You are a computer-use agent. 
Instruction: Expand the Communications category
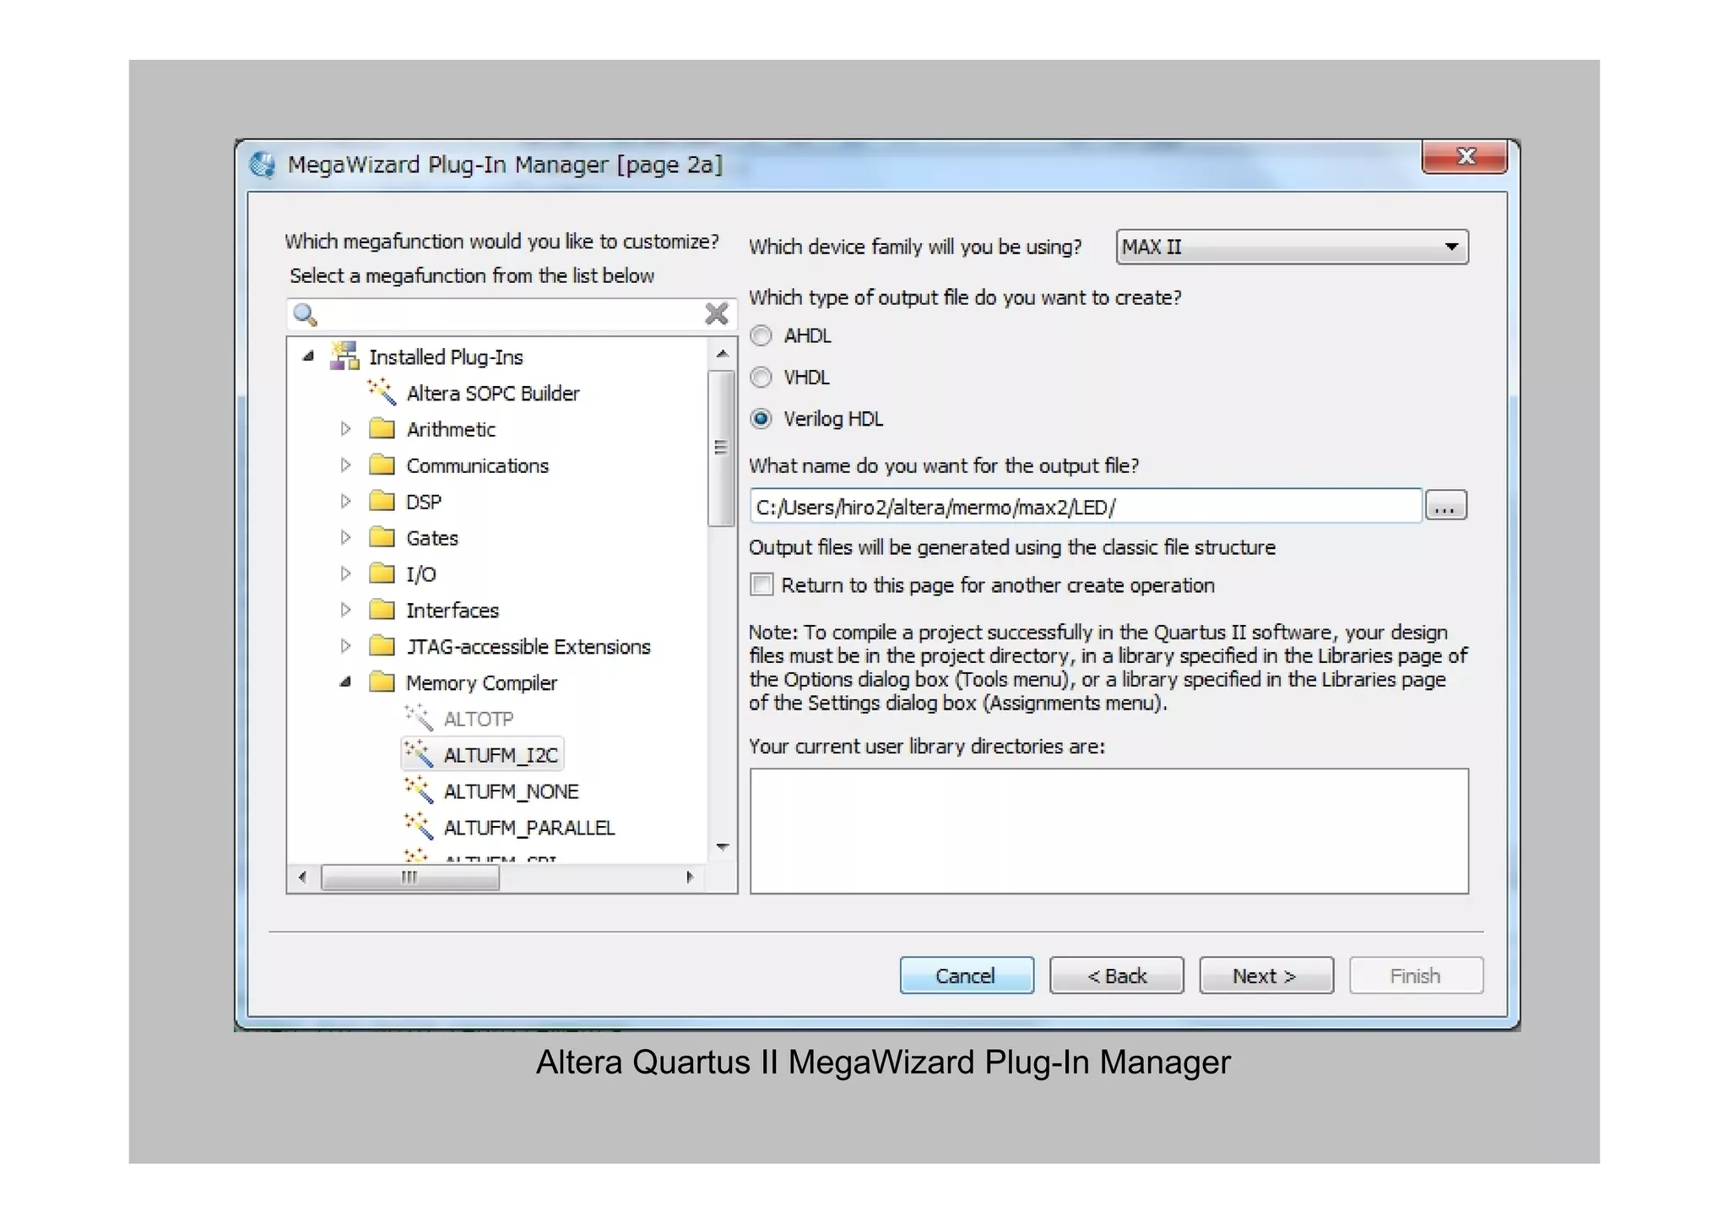click(x=345, y=465)
